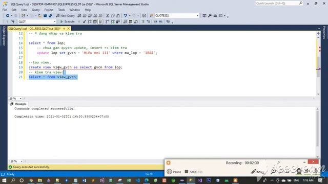Click the Execute button
The image size is (328, 184).
[x=67, y=21]
